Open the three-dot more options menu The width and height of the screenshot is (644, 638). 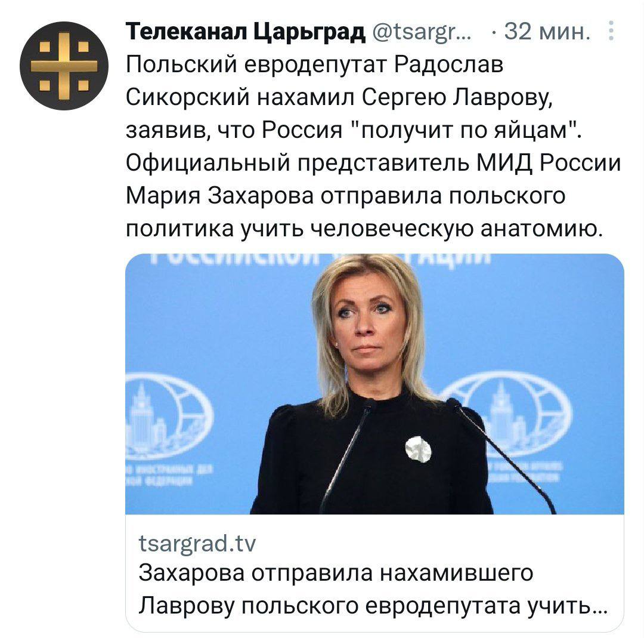611,31
